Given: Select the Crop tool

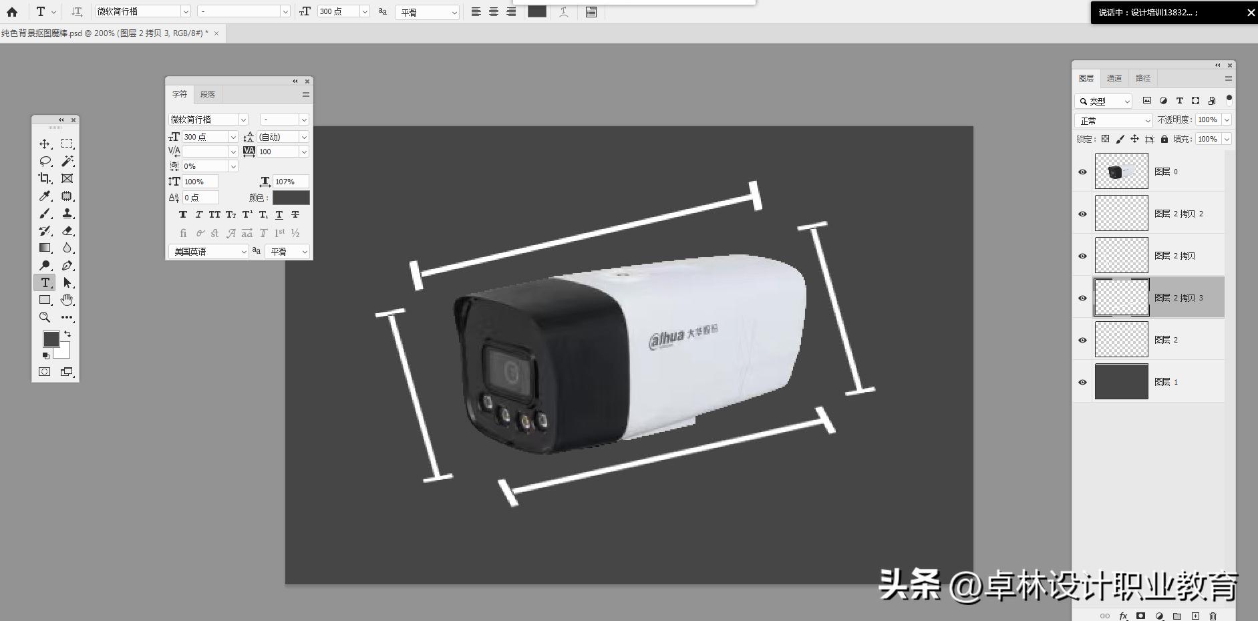Looking at the screenshot, I should [x=44, y=178].
